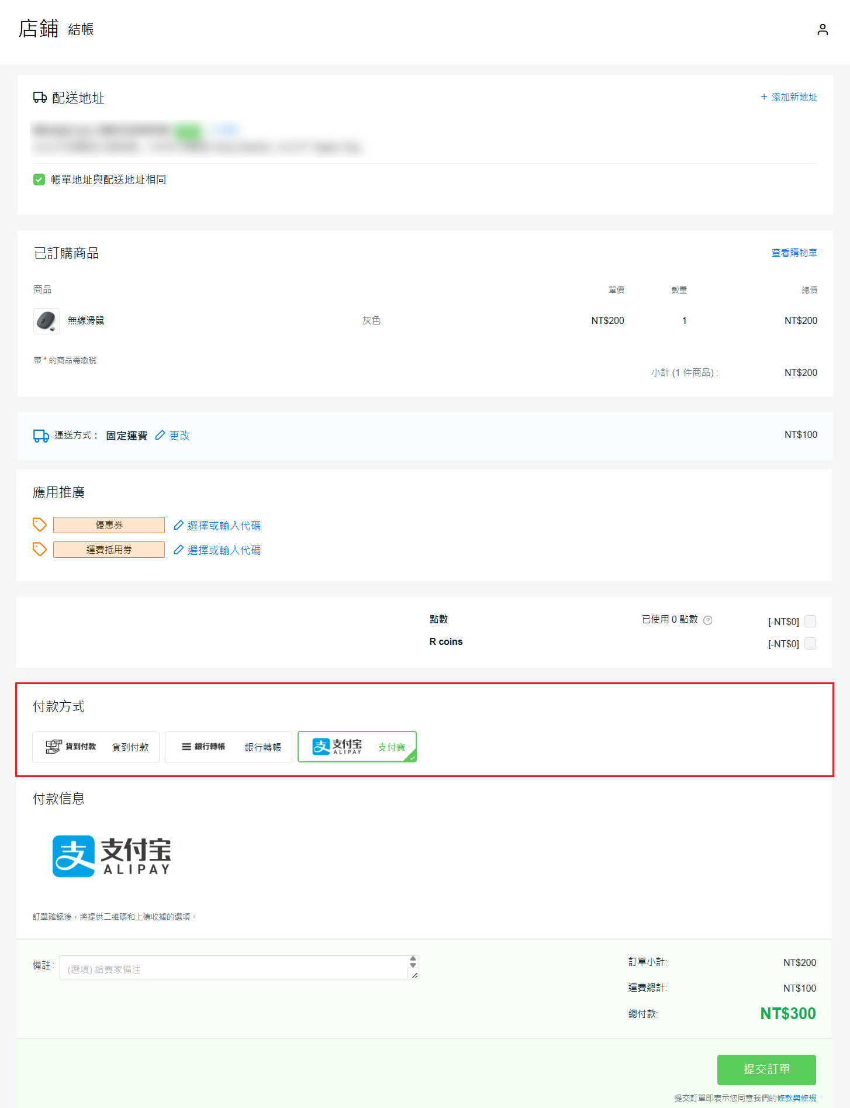Open code selector for 運費抵用券
Image resolution: width=850 pixels, height=1108 pixels.
click(223, 550)
